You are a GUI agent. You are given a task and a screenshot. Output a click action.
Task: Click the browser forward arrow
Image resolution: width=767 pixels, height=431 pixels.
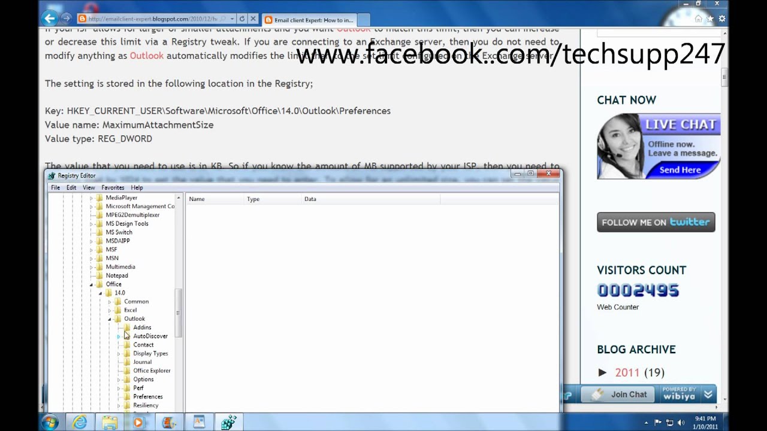point(67,19)
